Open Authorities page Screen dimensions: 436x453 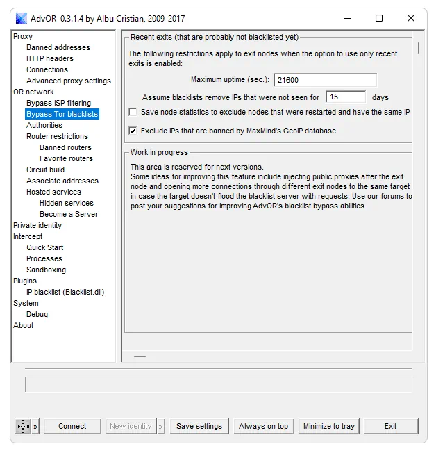44,125
